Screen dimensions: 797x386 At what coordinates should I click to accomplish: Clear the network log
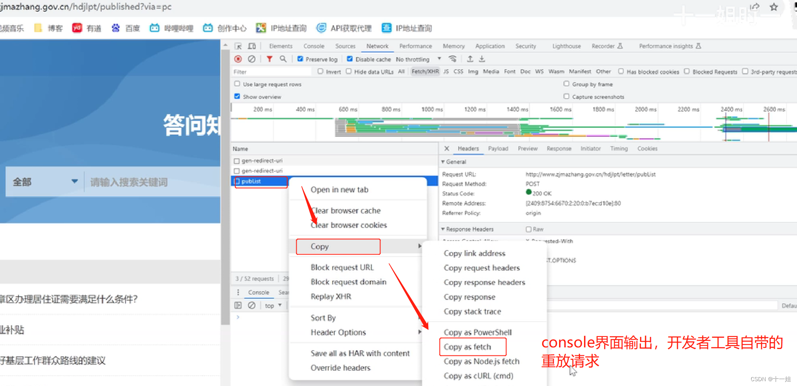pos(252,59)
